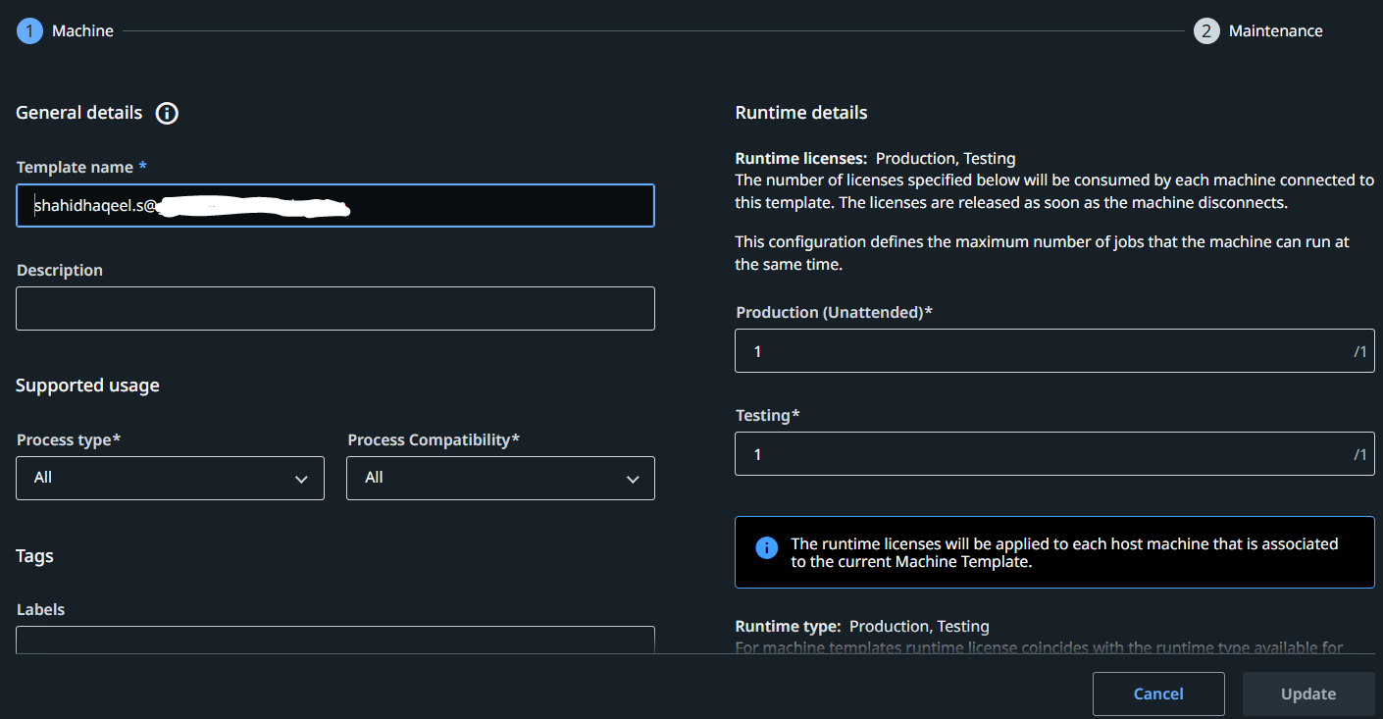Image resolution: width=1383 pixels, height=719 pixels.
Task: Click the blue info icon in license notice
Action: pyautogui.click(x=766, y=547)
